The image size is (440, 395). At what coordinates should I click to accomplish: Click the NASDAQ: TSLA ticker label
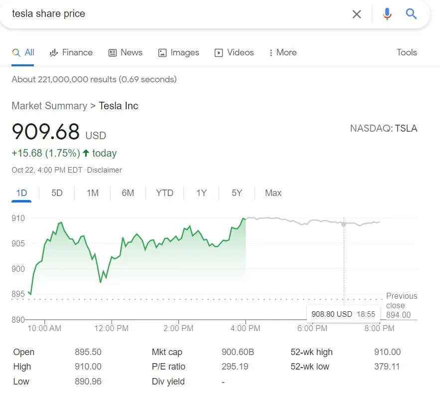click(384, 128)
